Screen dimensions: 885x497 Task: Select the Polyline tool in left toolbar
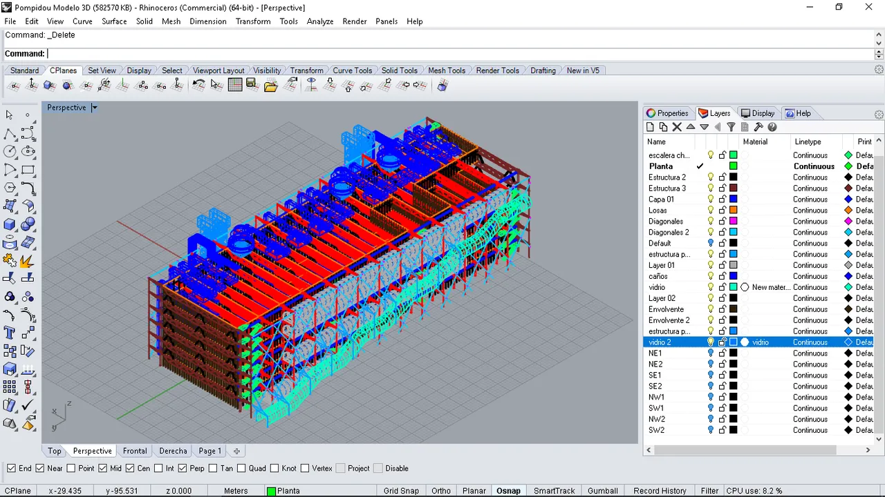point(10,133)
